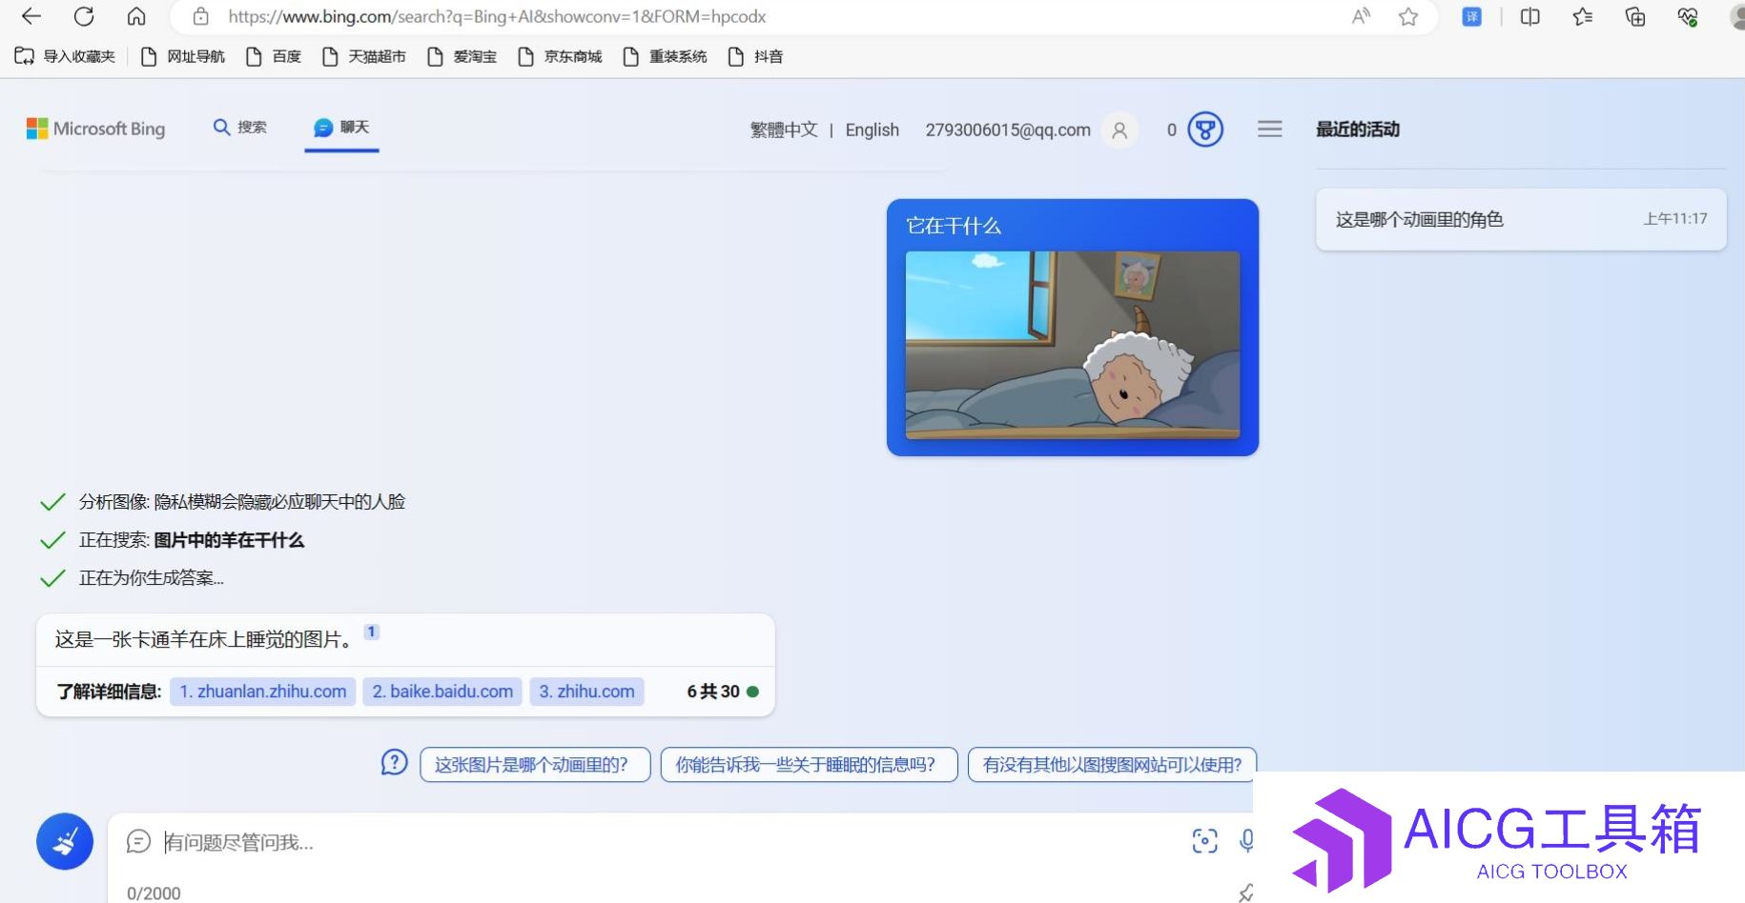
Task: Click the question mark suggestions icon
Action: click(x=394, y=762)
